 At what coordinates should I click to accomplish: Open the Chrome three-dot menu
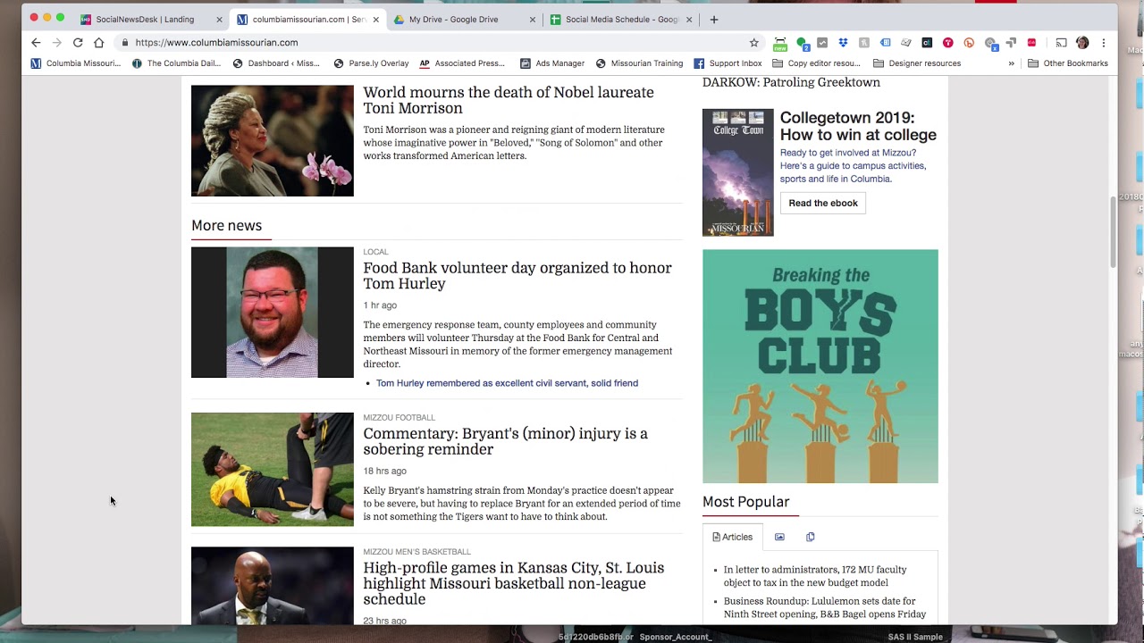[x=1104, y=42]
